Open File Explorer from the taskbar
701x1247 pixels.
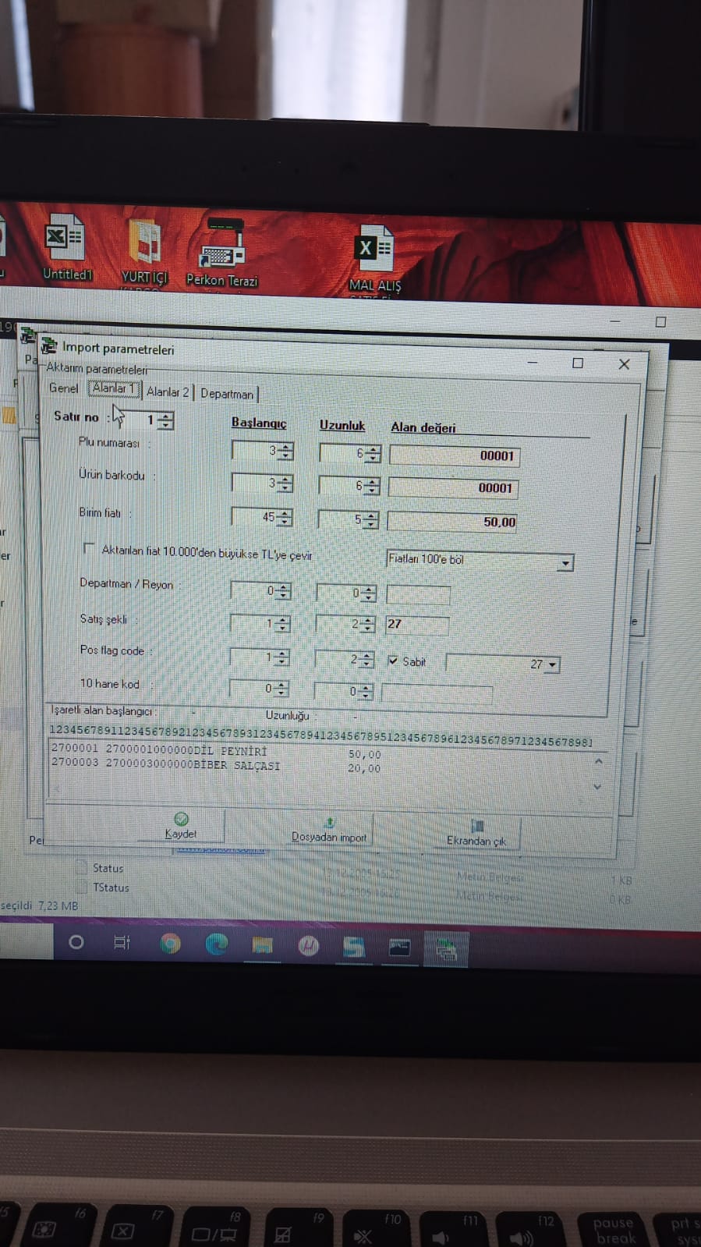[262, 945]
